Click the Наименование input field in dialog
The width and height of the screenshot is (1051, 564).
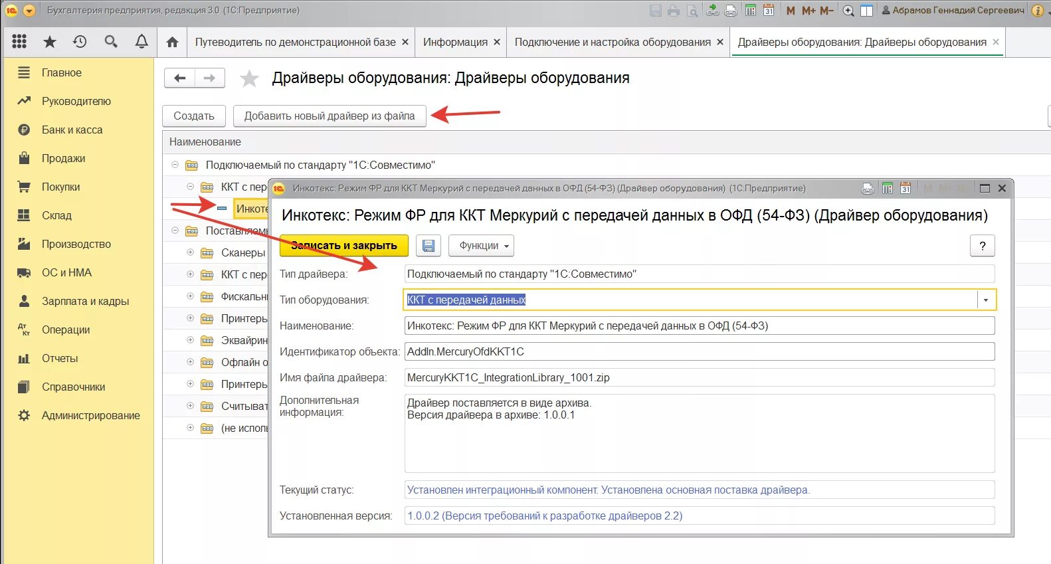click(700, 326)
